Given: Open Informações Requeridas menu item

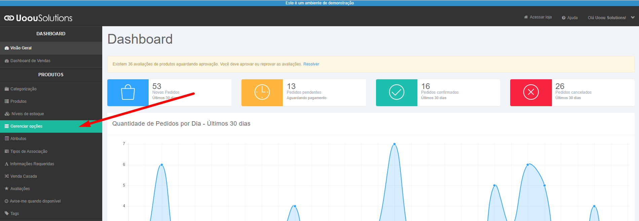Looking at the screenshot, I should pyautogui.click(x=51, y=164).
